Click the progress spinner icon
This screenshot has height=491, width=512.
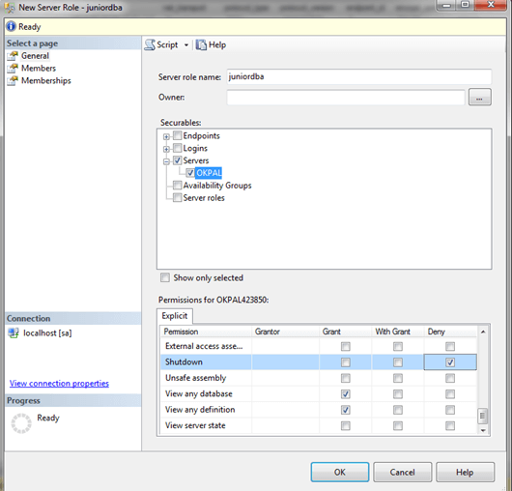coord(21,423)
